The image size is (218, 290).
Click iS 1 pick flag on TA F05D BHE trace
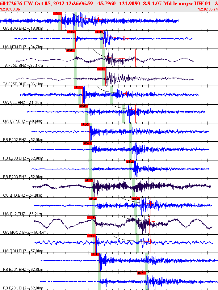[x=101, y=69]
